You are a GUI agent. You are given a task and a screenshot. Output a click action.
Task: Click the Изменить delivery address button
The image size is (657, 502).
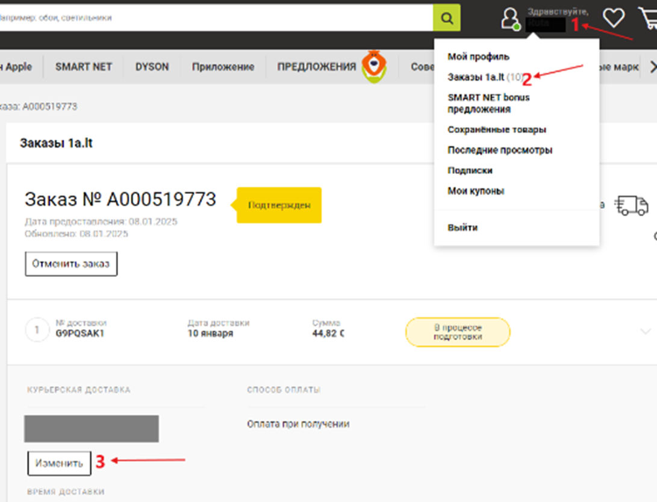[x=59, y=463]
